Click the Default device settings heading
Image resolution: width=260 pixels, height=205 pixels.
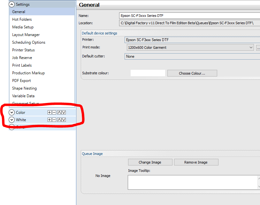99,33
